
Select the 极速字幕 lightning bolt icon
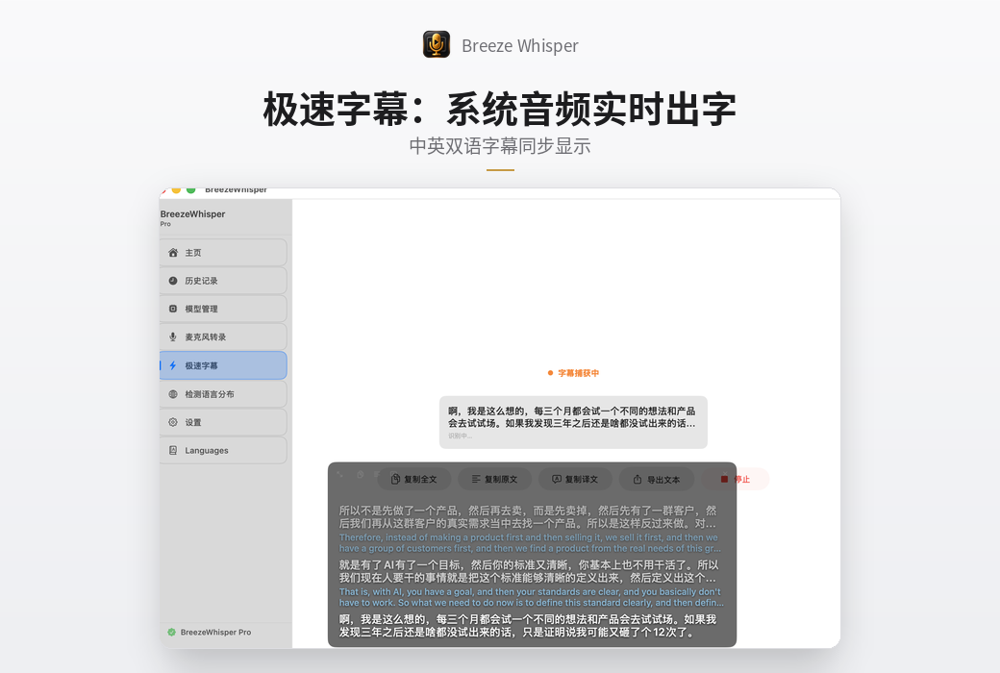(x=173, y=365)
